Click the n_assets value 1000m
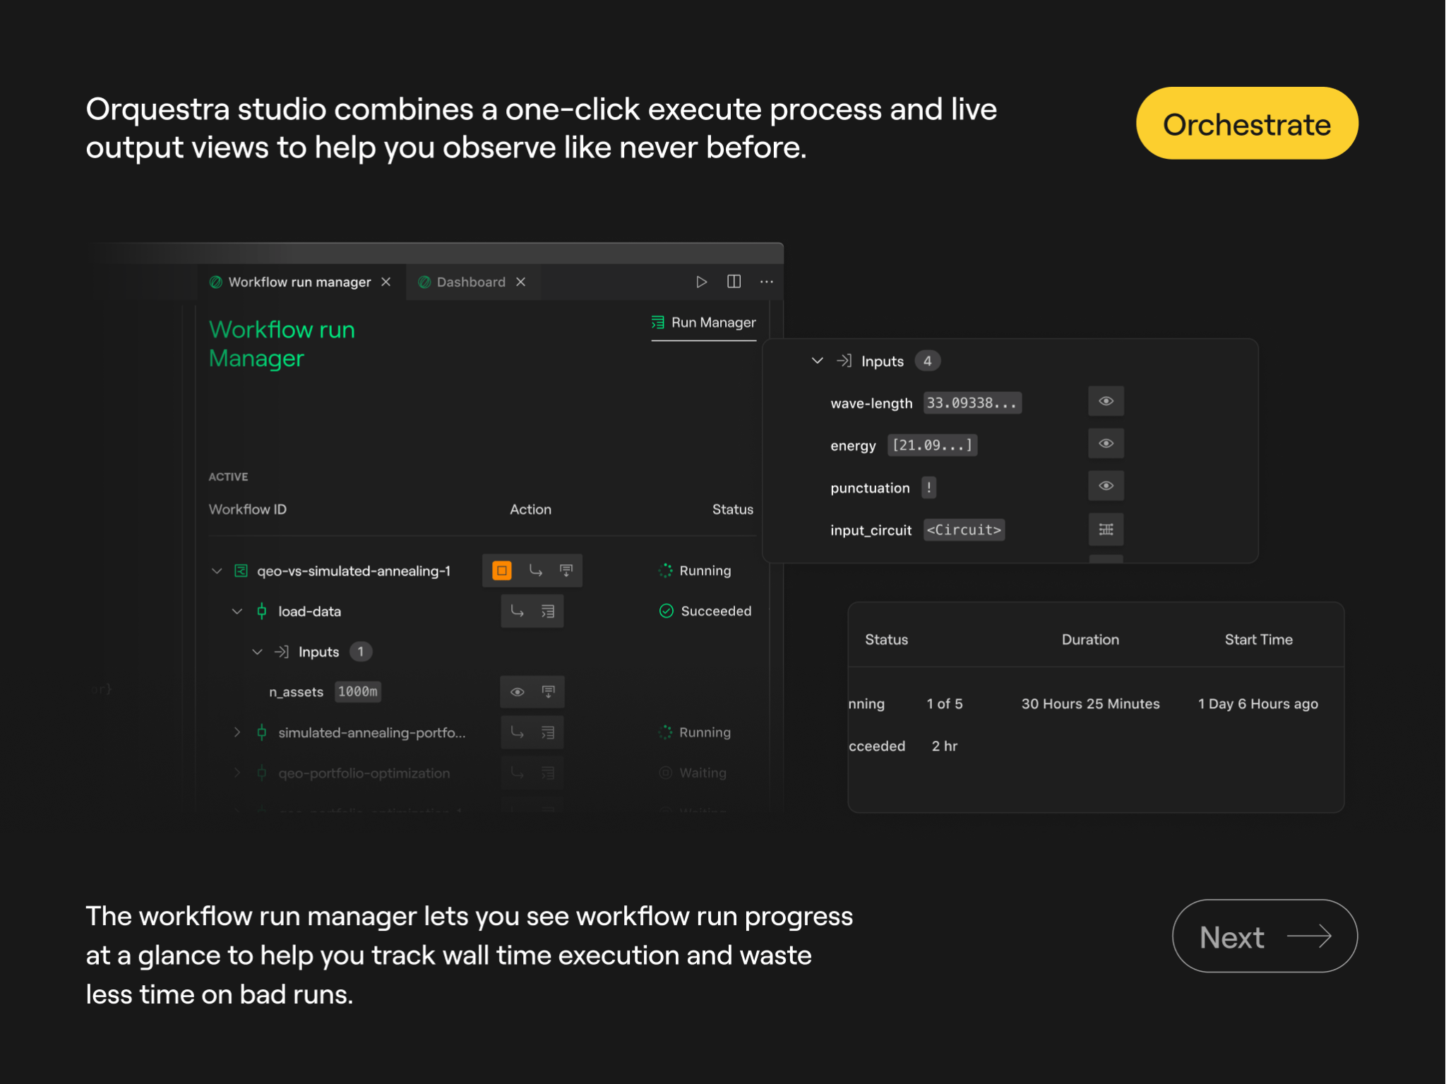Viewport: 1446px width, 1084px height. [358, 692]
